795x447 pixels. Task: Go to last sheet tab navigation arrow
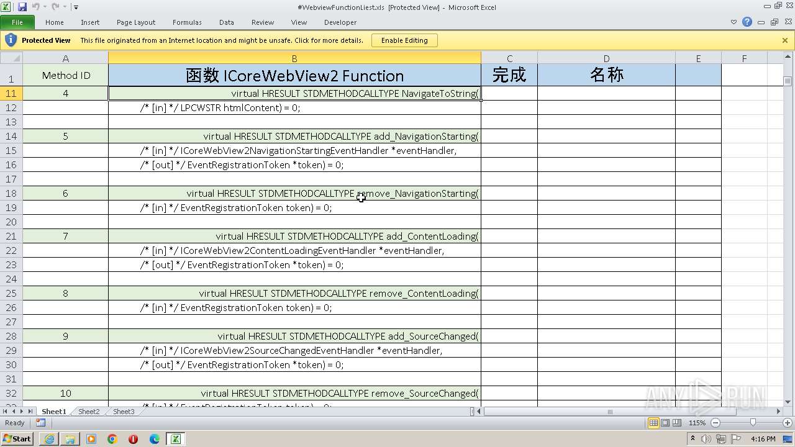click(x=30, y=412)
